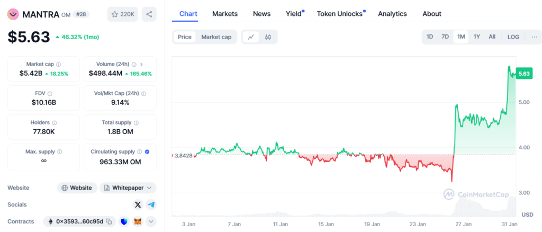Switch to candlestick chart view

[268, 37]
